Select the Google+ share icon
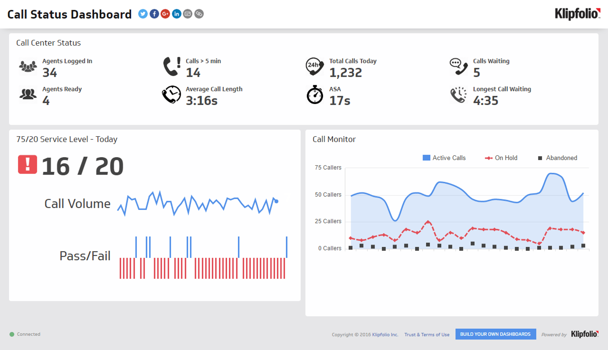The width and height of the screenshot is (608, 350). [165, 14]
